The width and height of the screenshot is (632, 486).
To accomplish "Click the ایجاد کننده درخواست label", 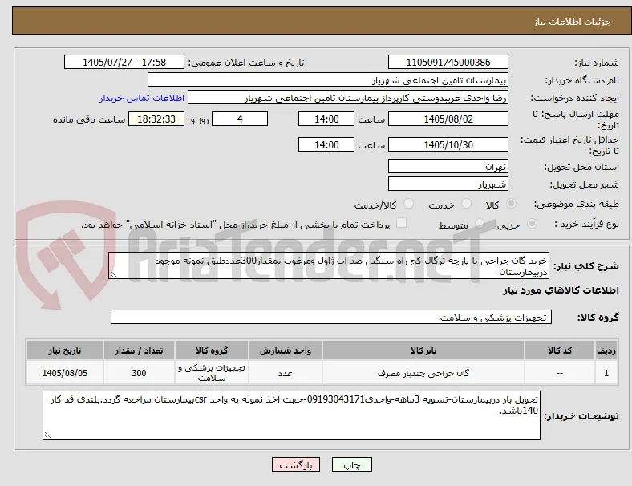I will coord(574,98).
